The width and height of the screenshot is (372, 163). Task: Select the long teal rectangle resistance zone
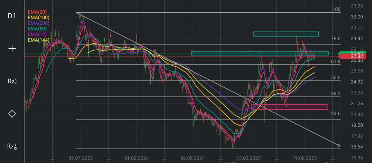pyautogui.click(x=260, y=53)
